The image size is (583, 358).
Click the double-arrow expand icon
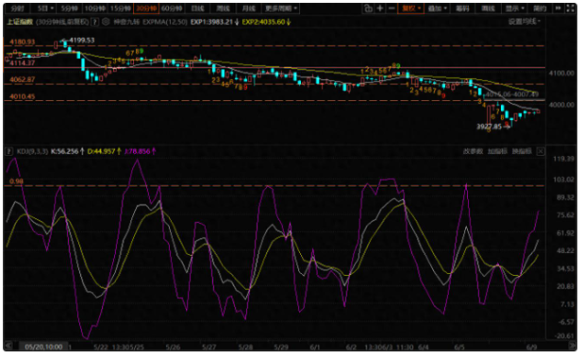[558, 9]
